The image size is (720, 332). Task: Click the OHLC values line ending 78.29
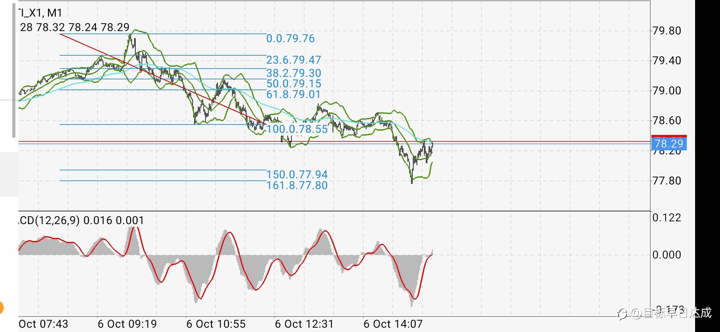74,27
